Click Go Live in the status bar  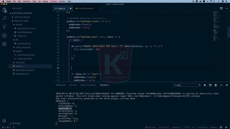click(150, 128)
